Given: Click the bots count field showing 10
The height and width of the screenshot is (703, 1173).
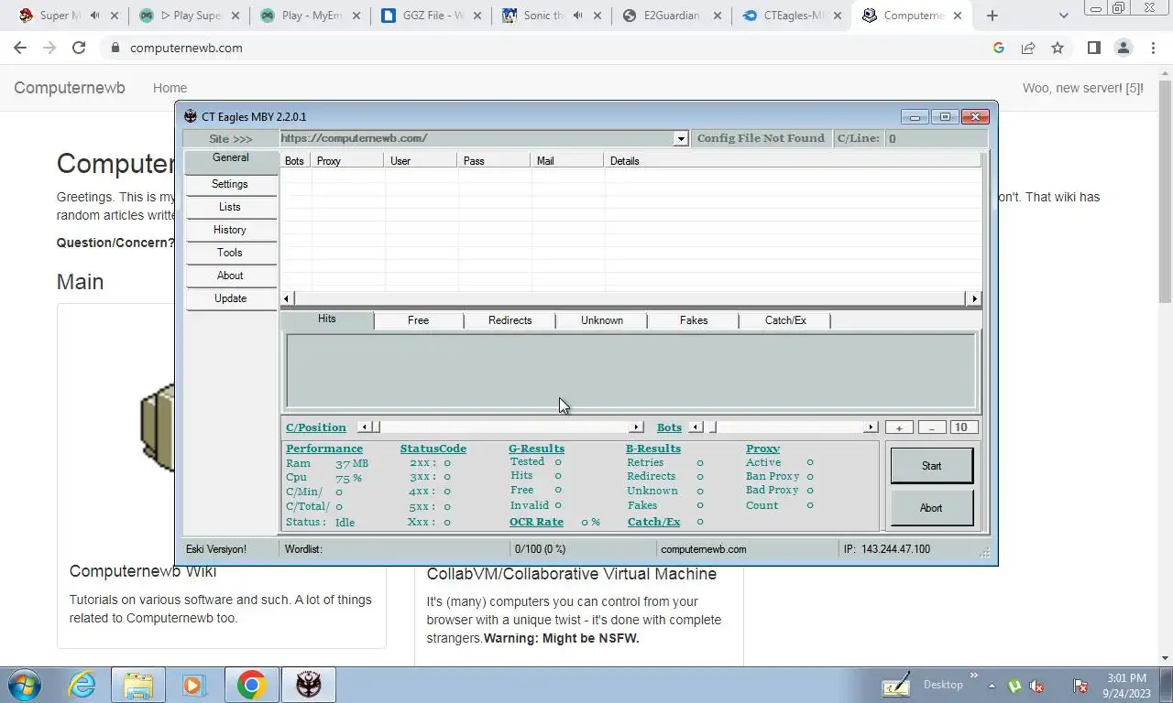Looking at the screenshot, I should click(x=964, y=427).
